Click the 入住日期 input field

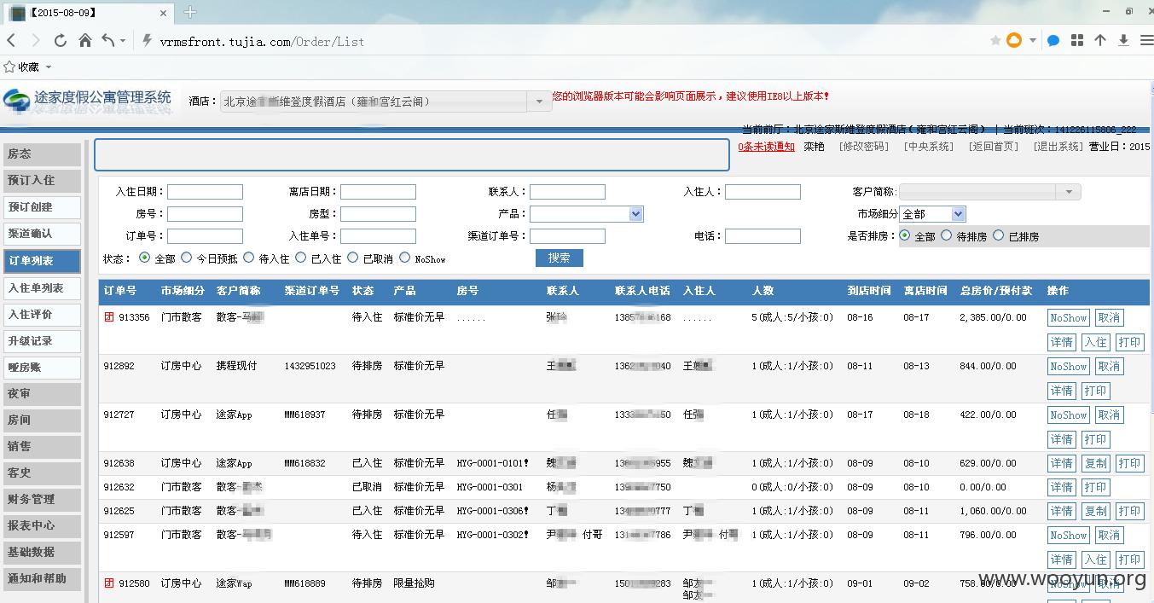[205, 192]
